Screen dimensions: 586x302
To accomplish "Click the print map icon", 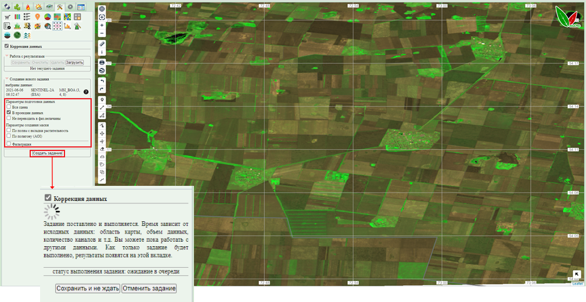I will click(x=102, y=62).
